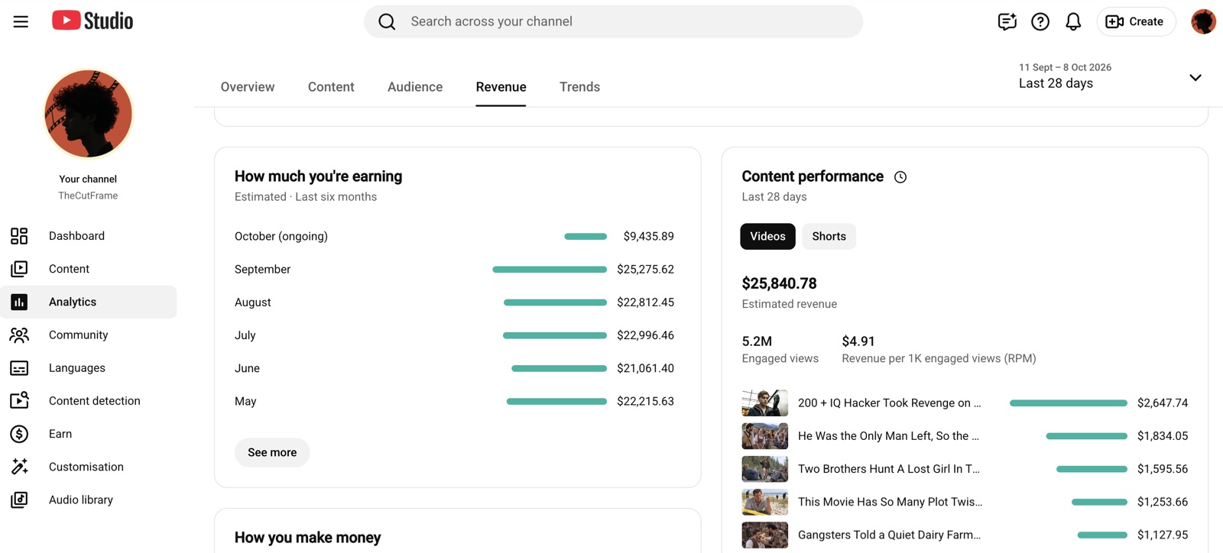Open video titled Gangsters Told a Quiet Dairy Farm
1223x553 pixels.
tap(890, 535)
